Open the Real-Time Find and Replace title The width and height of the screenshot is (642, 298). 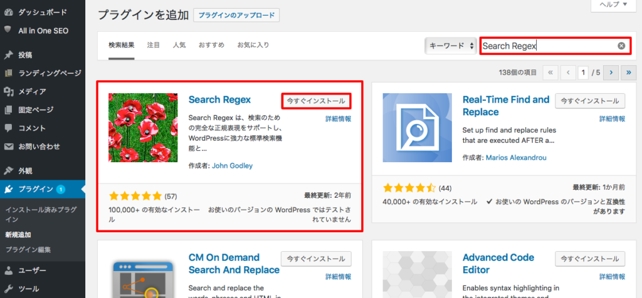click(x=506, y=105)
